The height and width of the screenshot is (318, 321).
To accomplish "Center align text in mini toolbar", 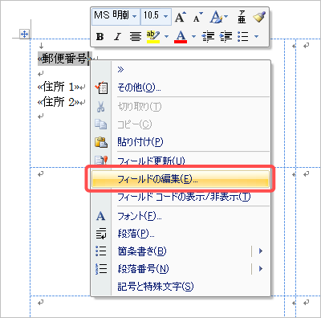I will coord(136,36).
